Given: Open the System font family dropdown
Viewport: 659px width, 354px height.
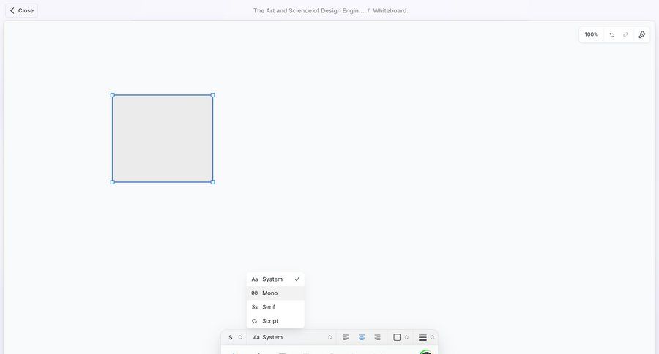Looking at the screenshot, I should pos(292,337).
